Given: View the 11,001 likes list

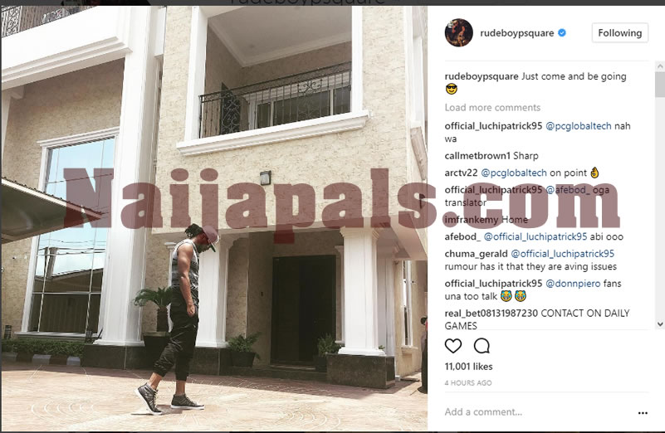Looking at the screenshot, I should pos(468,367).
